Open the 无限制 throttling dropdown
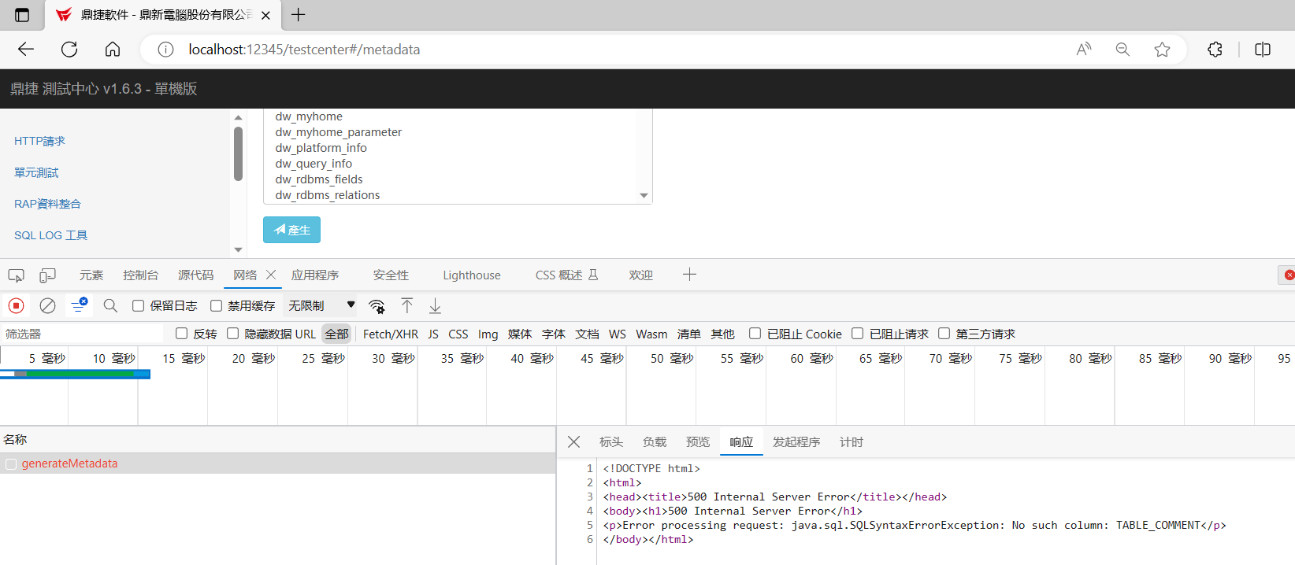1295x565 pixels. 321,305
